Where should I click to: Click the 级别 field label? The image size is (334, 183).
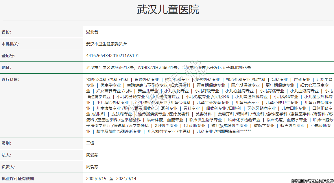click(7, 143)
